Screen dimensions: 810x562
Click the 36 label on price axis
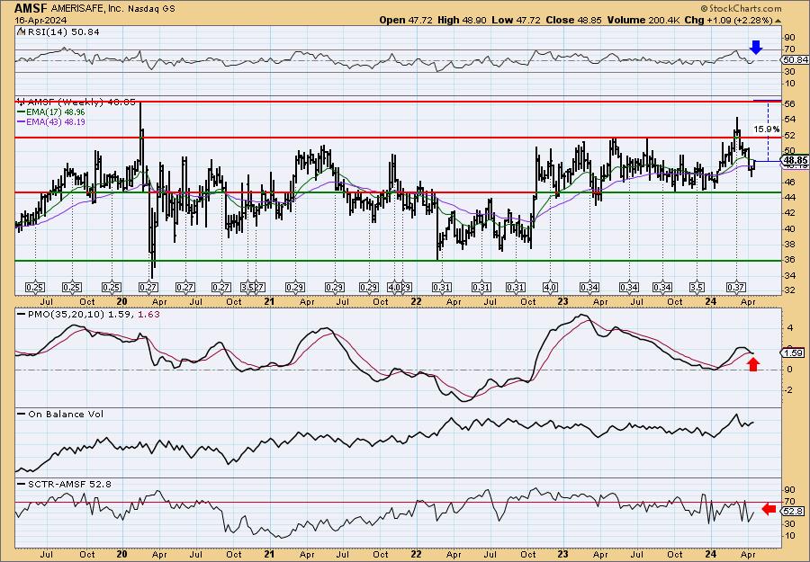789,260
